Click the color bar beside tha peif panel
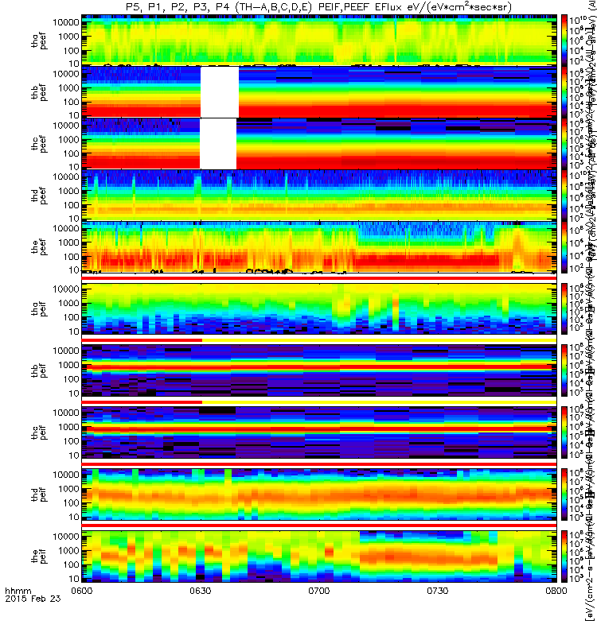Viewport: 597px width, 636px height. [564, 308]
